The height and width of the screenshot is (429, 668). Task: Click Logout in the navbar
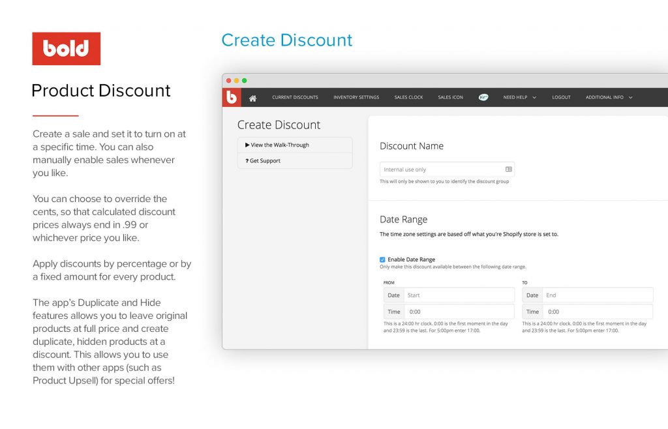click(x=561, y=97)
